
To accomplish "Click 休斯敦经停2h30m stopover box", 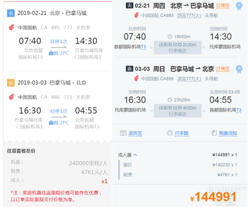I will click(178, 47).
